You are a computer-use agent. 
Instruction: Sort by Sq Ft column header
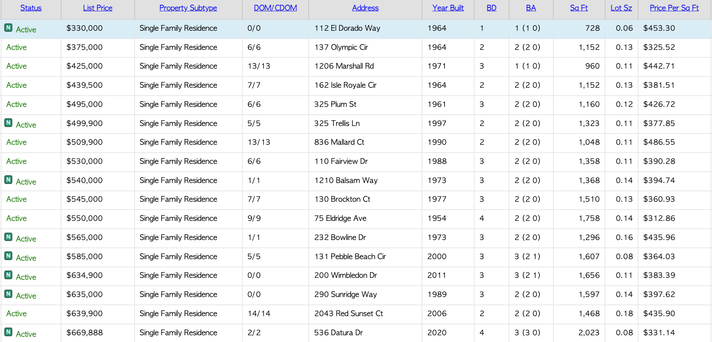tap(579, 8)
